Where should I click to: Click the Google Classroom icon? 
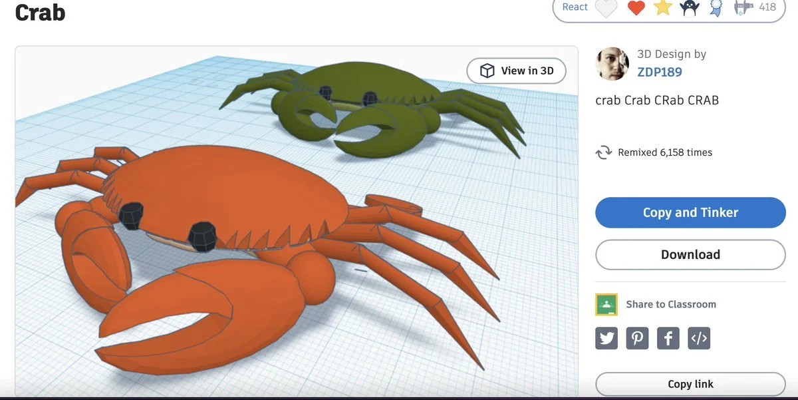click(x=606, y=304)
